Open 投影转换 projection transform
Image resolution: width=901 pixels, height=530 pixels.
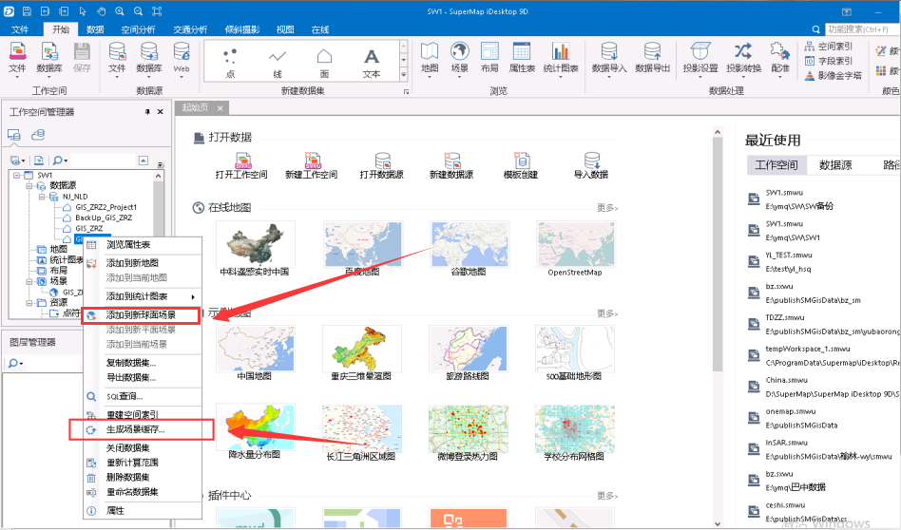coord(743,59)
